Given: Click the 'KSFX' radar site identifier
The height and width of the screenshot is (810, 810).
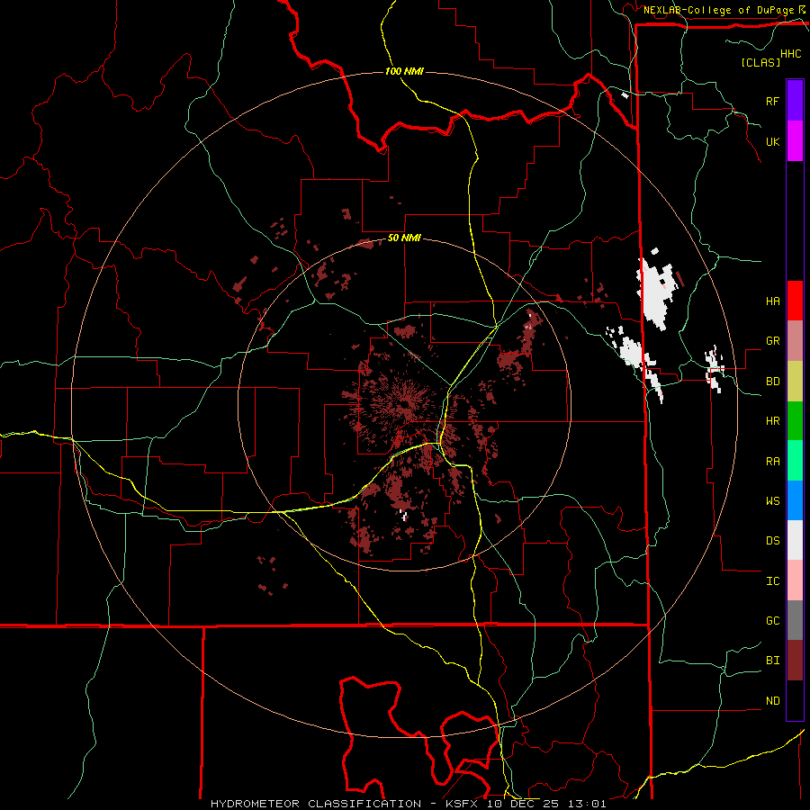Looking at the screenshot, I should click(x=463, y=804).
